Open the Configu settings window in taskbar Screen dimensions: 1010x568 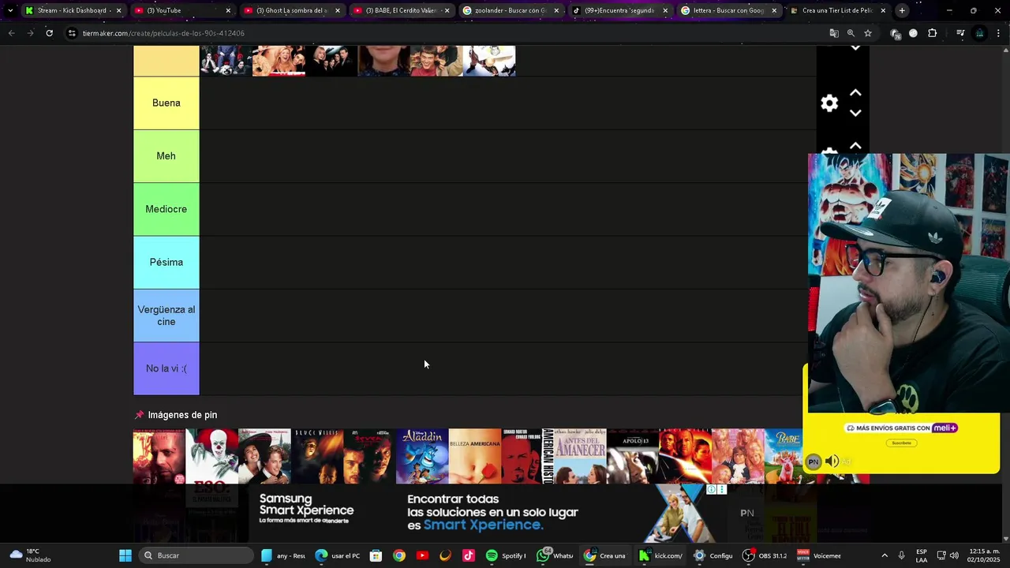pos(713,555)
